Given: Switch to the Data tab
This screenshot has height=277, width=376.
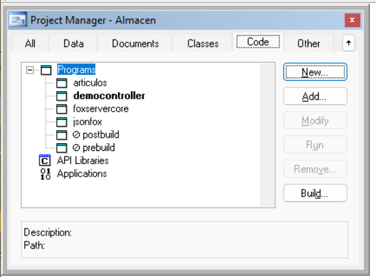Looking at the screenshot, I should (x=73, y=44).
